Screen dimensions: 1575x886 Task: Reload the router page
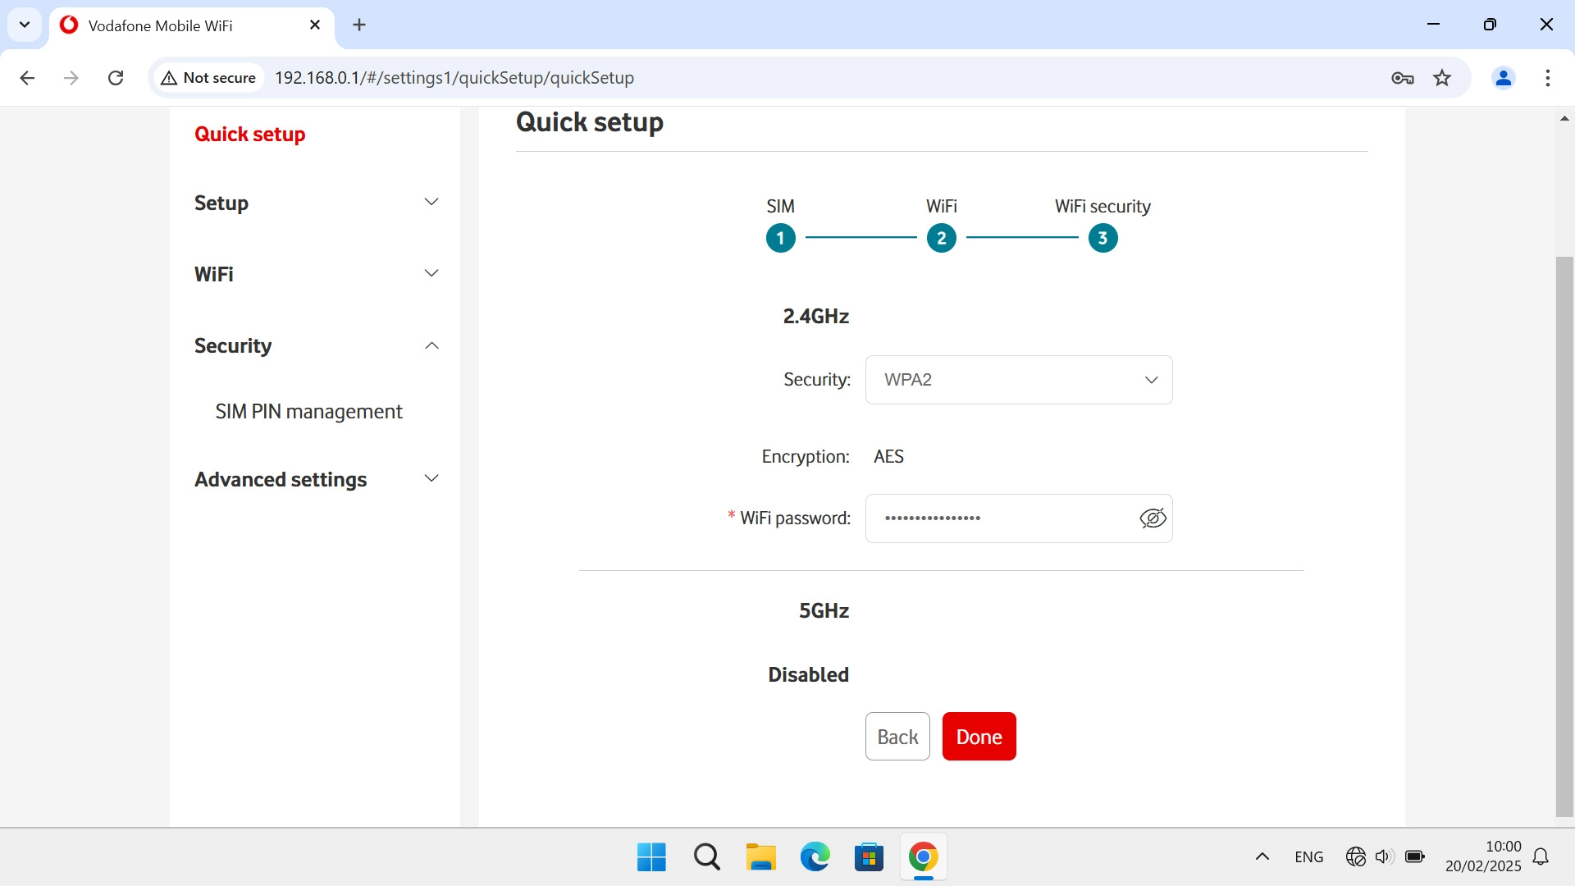click(x=116, y=78)
